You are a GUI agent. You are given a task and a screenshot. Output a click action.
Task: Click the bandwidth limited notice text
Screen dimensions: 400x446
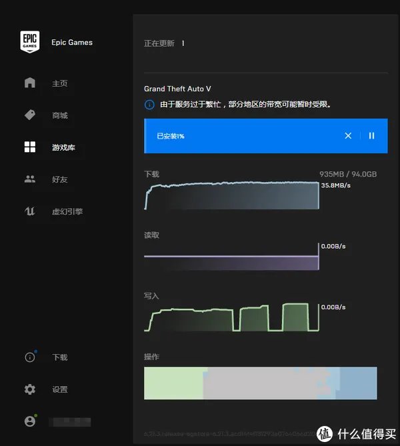pyautogui.click(x=245, y=105)
